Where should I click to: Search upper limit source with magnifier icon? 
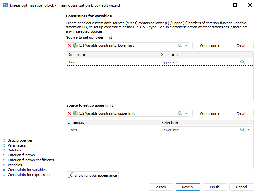click(180, 114)
